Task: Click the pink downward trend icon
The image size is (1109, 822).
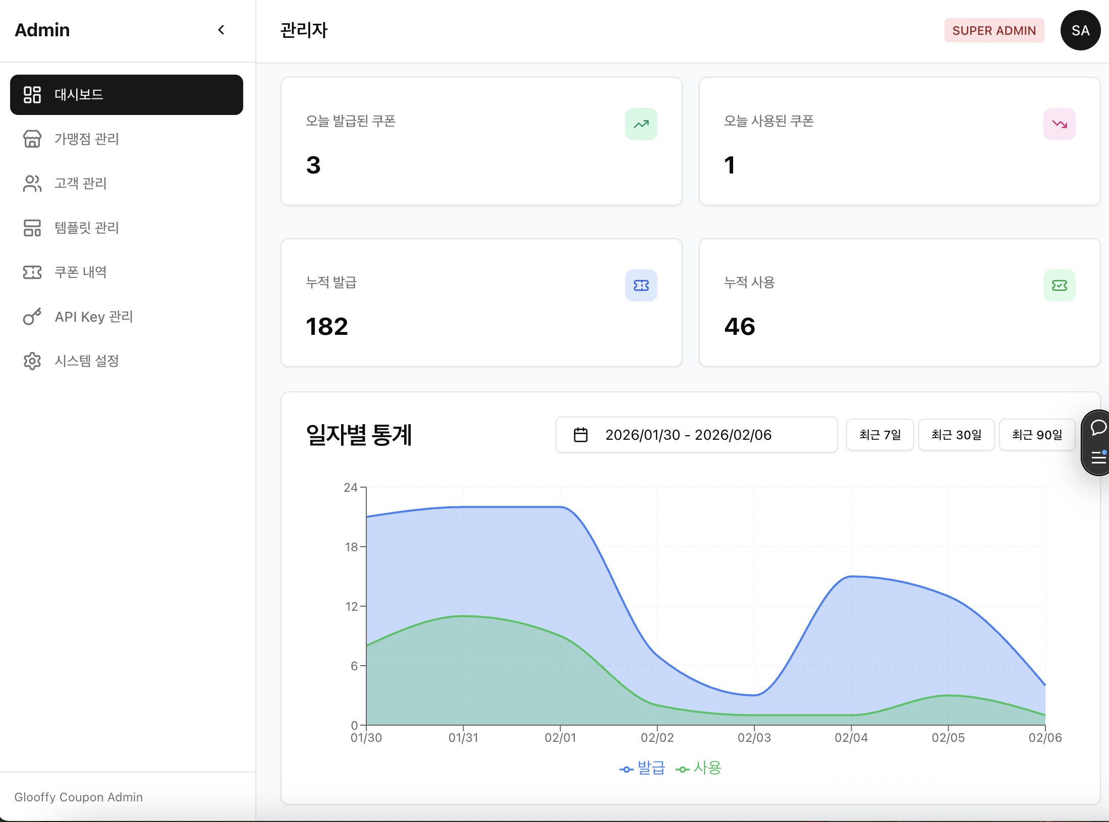Action: pyautogui.click(x=1060, y=124)
